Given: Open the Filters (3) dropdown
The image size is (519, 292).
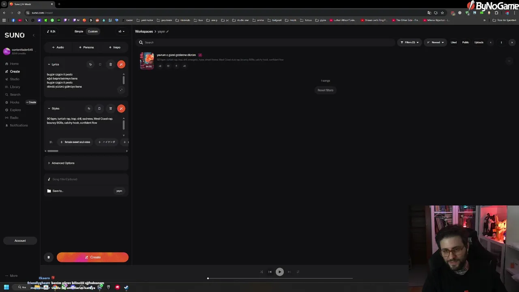Looking at the screenshot, I should [x=410, y=42].
